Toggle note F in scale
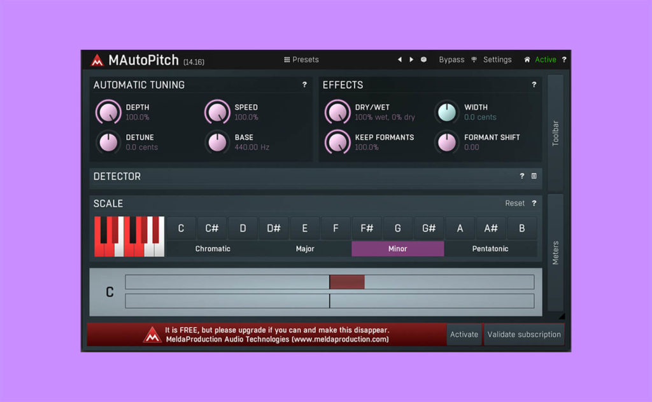The width and height of the screenshot is (652, 402). tap(336, 228)
